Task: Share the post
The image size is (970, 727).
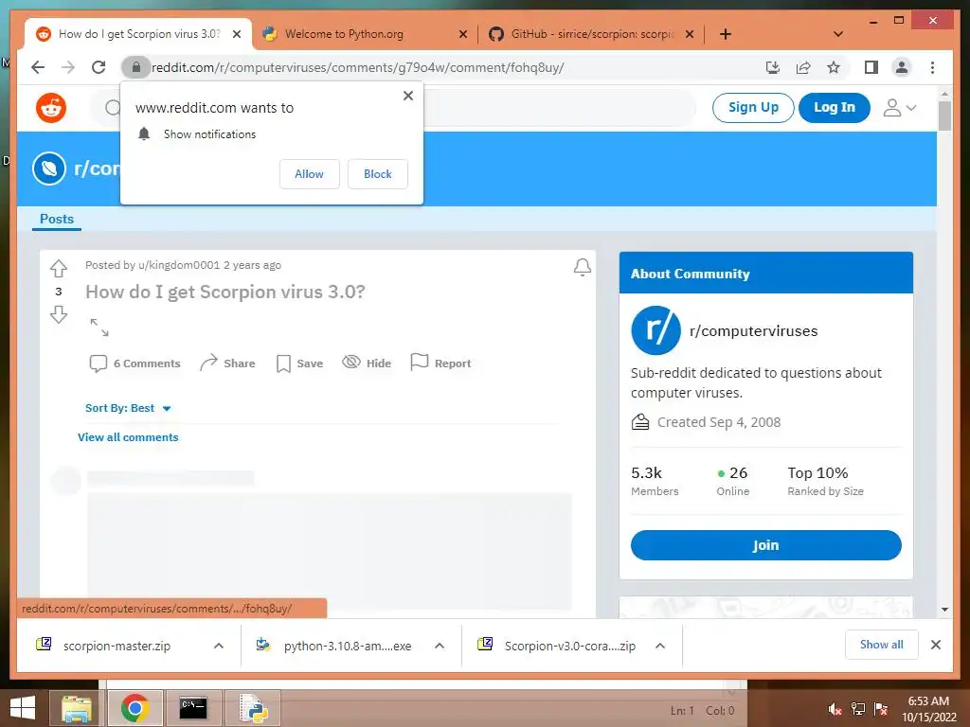Action: (x=227, y=363)
